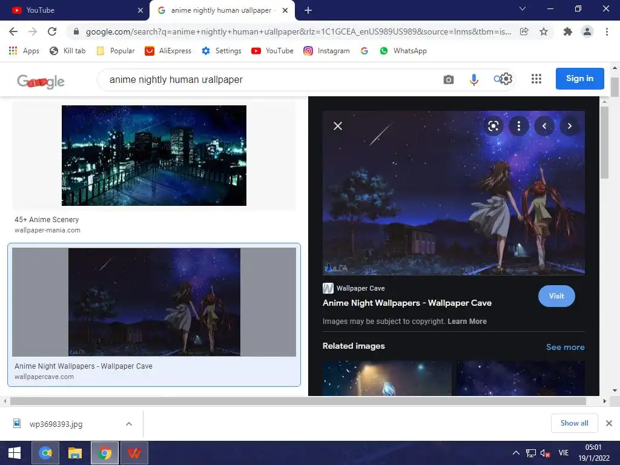Image resolution: width=620 pixels, height=465 pixels.
Task: Search inside image with Lens icon
Action: pos(493,126)
